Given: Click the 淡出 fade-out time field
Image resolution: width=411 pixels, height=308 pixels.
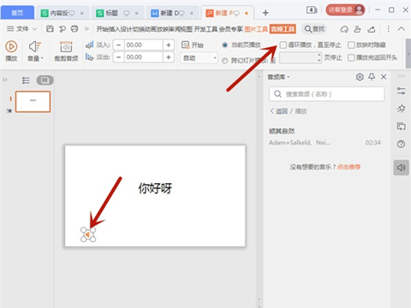Looking at the screenshot, I should (143, 57).
